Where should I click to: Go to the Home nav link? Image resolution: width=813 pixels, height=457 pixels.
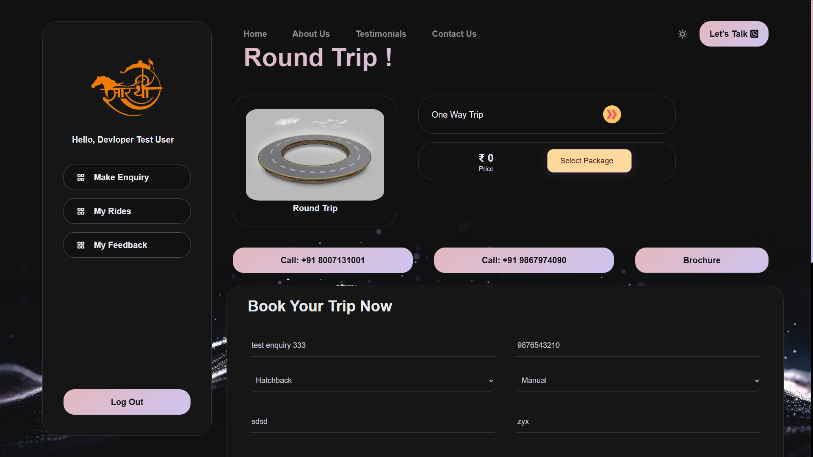(255, 34)
